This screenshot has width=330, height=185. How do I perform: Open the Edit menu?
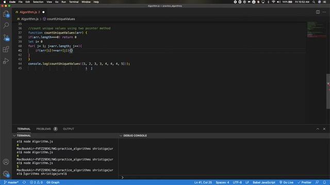tap(27, 2)
